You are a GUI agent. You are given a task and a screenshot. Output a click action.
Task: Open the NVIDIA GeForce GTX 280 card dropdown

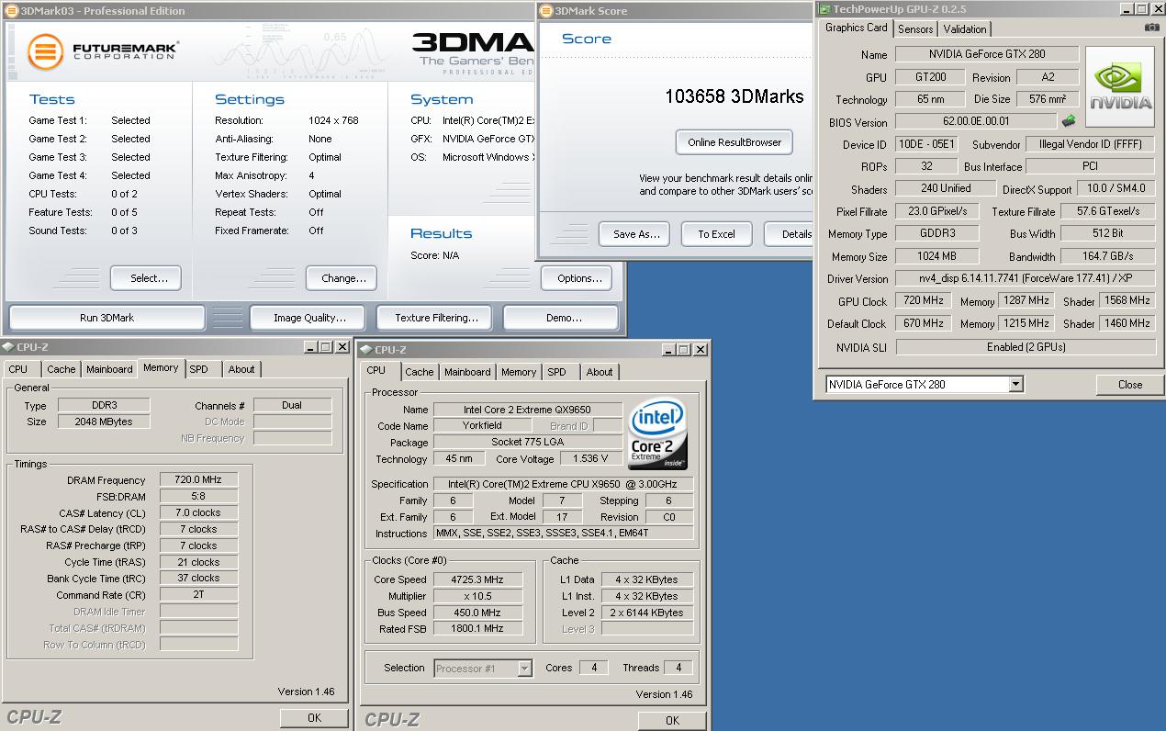click(1015, 385)
